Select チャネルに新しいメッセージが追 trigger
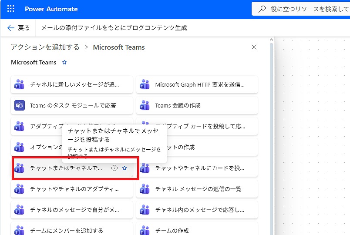 74,84
